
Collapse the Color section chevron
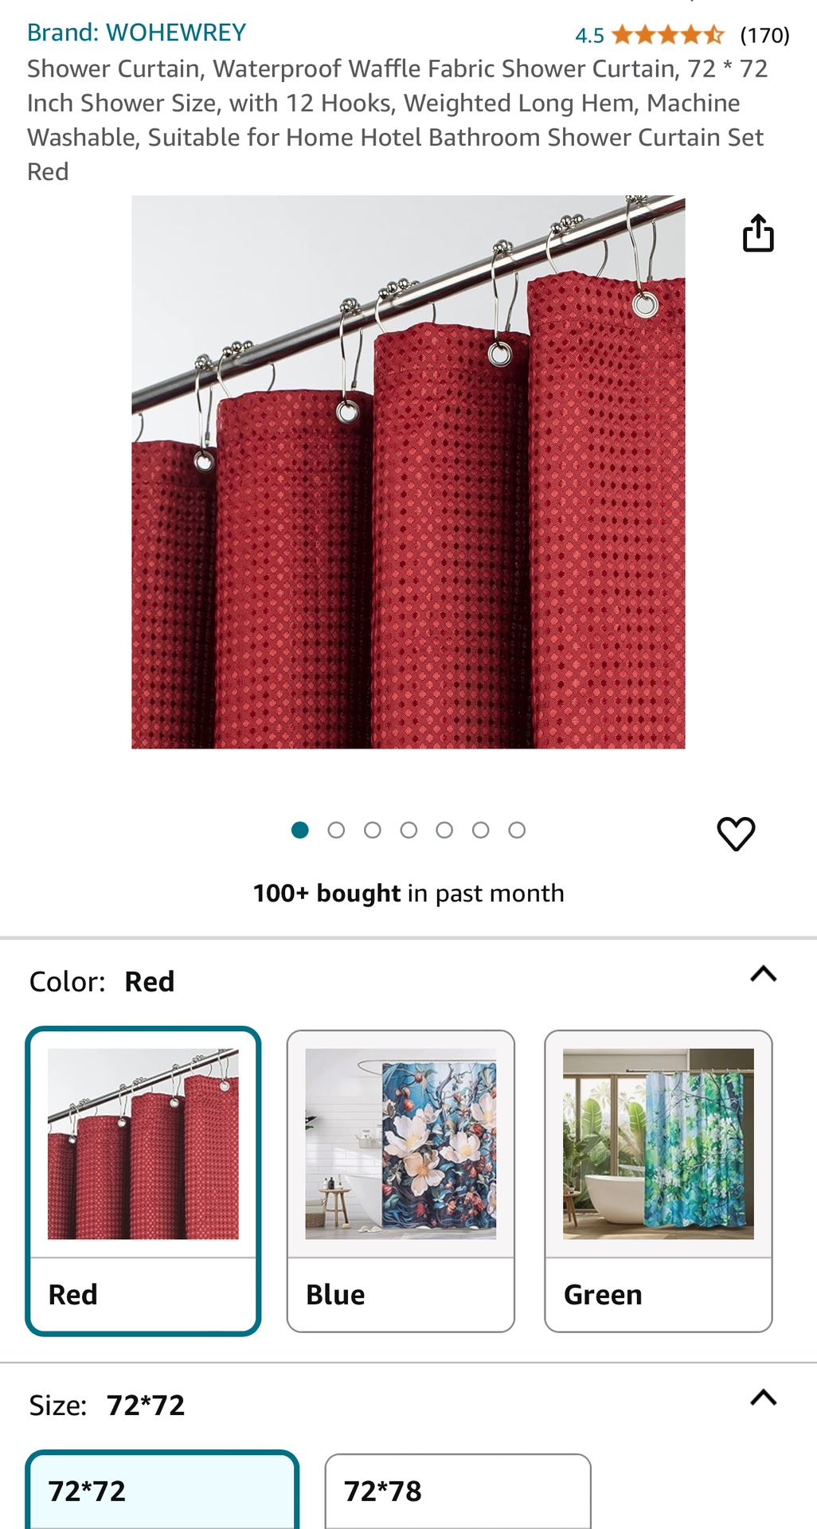(x=764, y=974)
